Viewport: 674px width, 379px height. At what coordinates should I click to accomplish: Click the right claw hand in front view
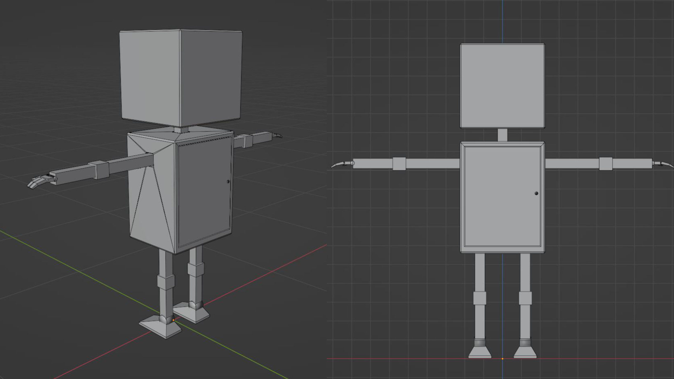pos(663,164)
